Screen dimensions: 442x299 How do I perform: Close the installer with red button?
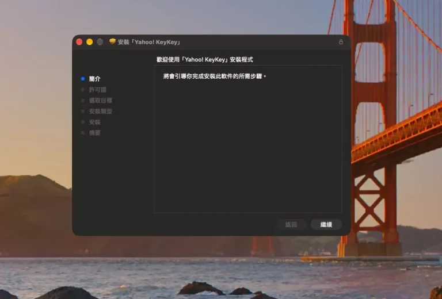79,42
